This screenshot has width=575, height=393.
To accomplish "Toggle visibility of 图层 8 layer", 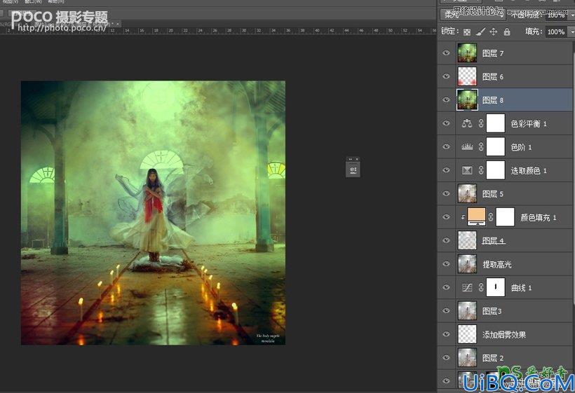I will (446, 100).
